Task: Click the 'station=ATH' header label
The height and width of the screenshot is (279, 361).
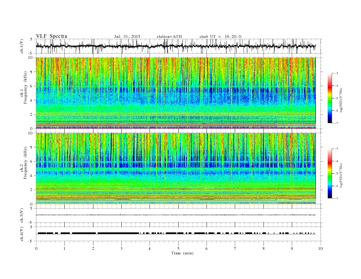Action: [x=169, y=36]
